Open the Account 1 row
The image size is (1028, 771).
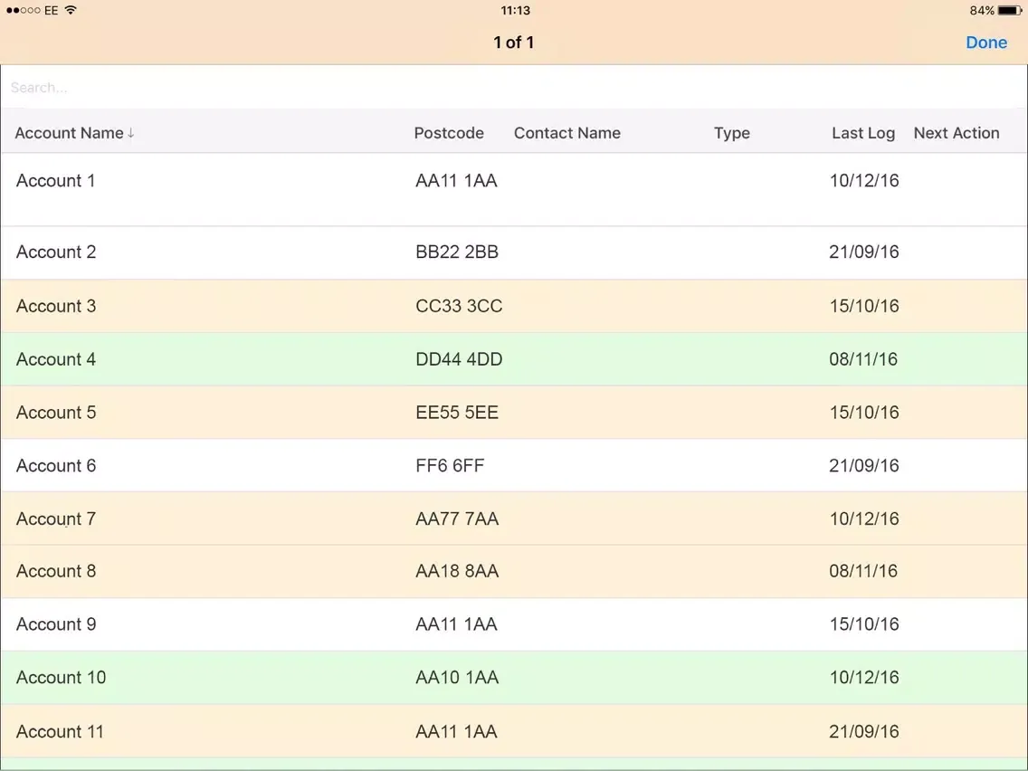point(55,181)
